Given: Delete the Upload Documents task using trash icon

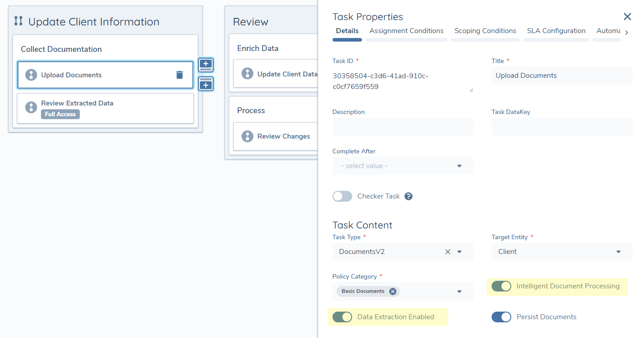Looking at the screenshot, I should pos(180,75).
